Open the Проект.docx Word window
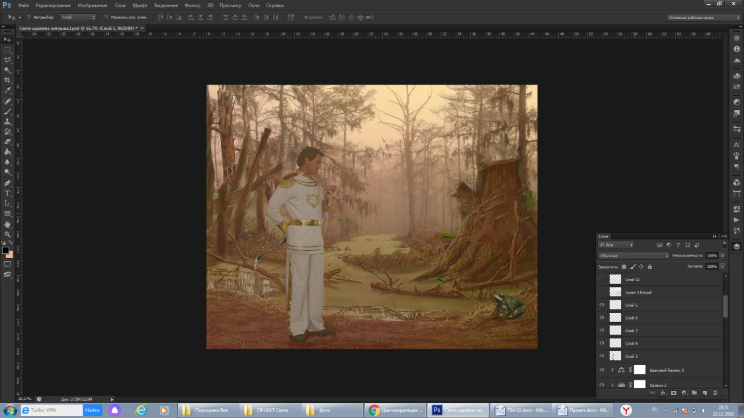Screen dimensions: 744x418 (583, 411)
